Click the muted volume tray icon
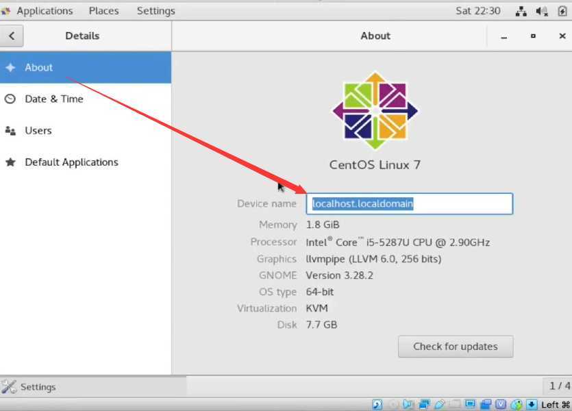The image size is (572, 411). click(542, 12)
